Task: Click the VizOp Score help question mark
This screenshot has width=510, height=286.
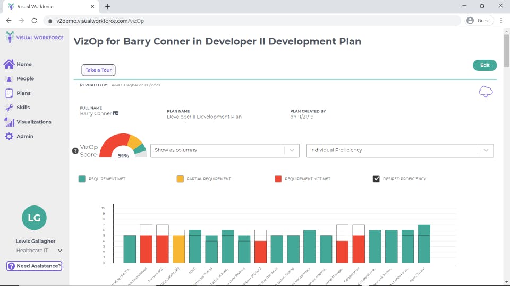Action: [x=75, y=151]
